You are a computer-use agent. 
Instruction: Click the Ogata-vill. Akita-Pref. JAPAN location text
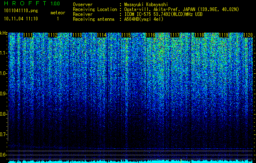tap(182, 9)
